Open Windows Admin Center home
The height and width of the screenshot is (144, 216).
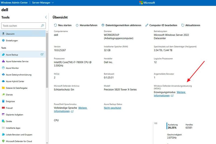14,3
